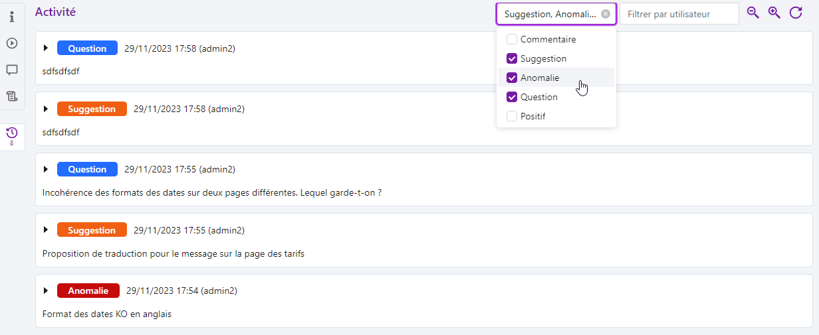
Task: Click the info icon in left sidebar
Action: (x=12, y=17)
